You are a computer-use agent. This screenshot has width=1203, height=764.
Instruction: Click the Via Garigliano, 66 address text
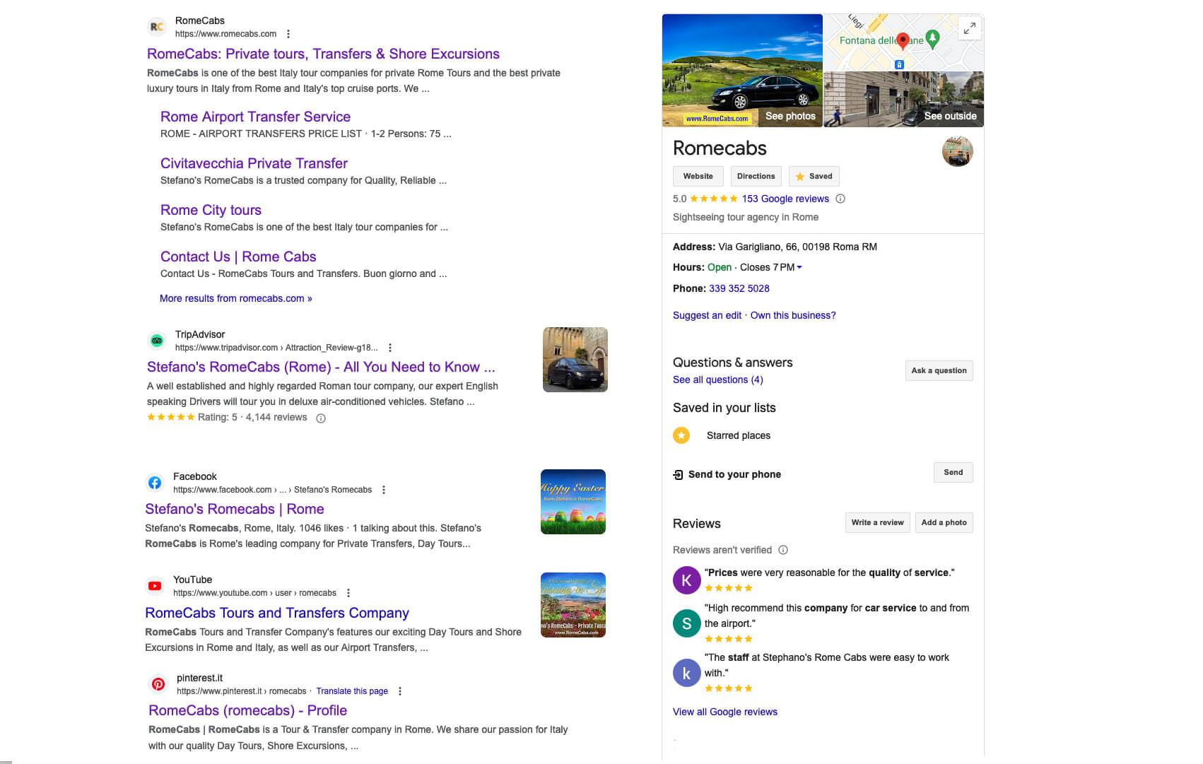797,247
